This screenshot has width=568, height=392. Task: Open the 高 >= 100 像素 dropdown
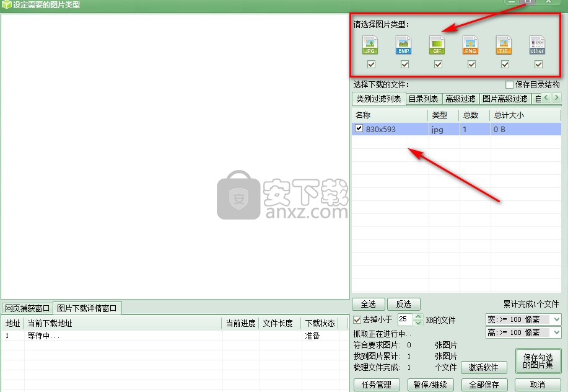point(556,332)
